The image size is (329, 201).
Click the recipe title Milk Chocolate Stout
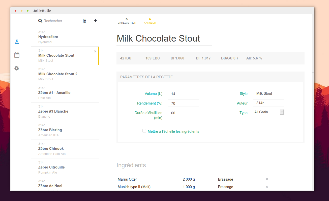coord(158,39)
